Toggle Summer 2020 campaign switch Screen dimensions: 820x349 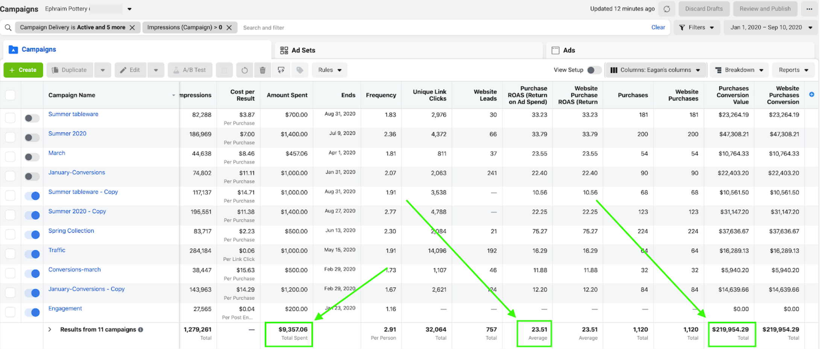pos(32,138)
